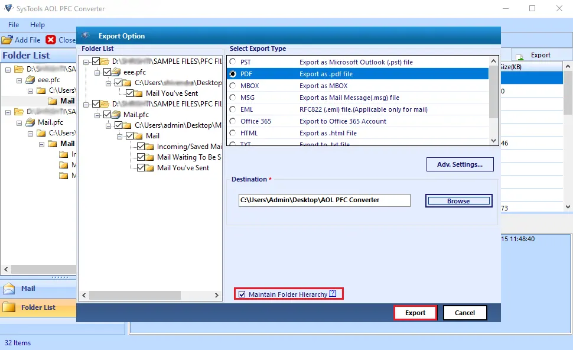Click the Mail.pfc file icon in the main window's Folder List
The width and height of the screenshot is (573, 350).
[x=30, y=122]
